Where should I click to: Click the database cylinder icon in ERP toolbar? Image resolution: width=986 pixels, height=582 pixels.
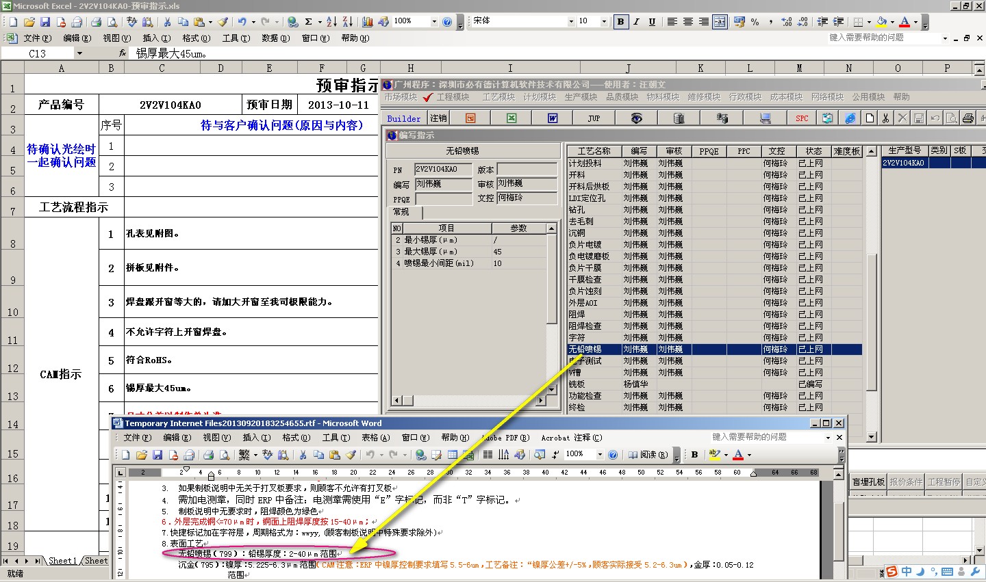679,118
